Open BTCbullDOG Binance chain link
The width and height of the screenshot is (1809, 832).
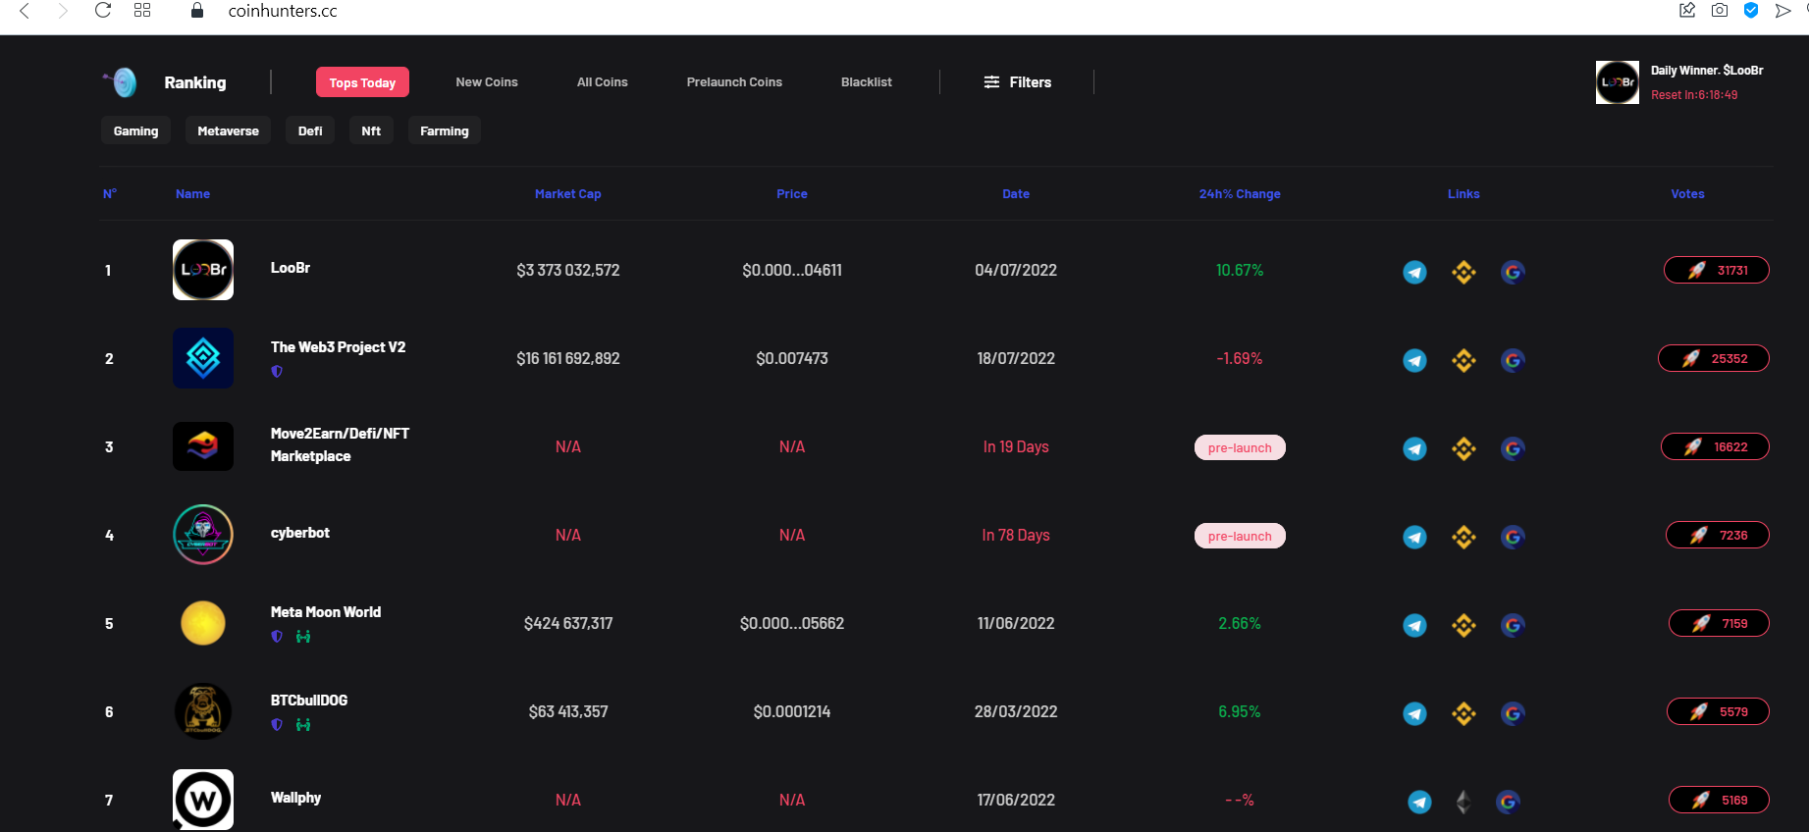click(x=1463, y=713)
